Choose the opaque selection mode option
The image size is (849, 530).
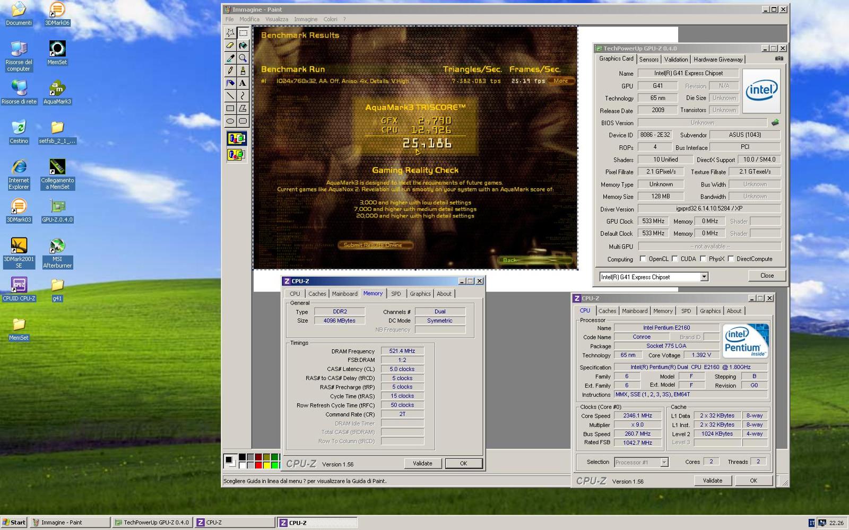point(237,139)
